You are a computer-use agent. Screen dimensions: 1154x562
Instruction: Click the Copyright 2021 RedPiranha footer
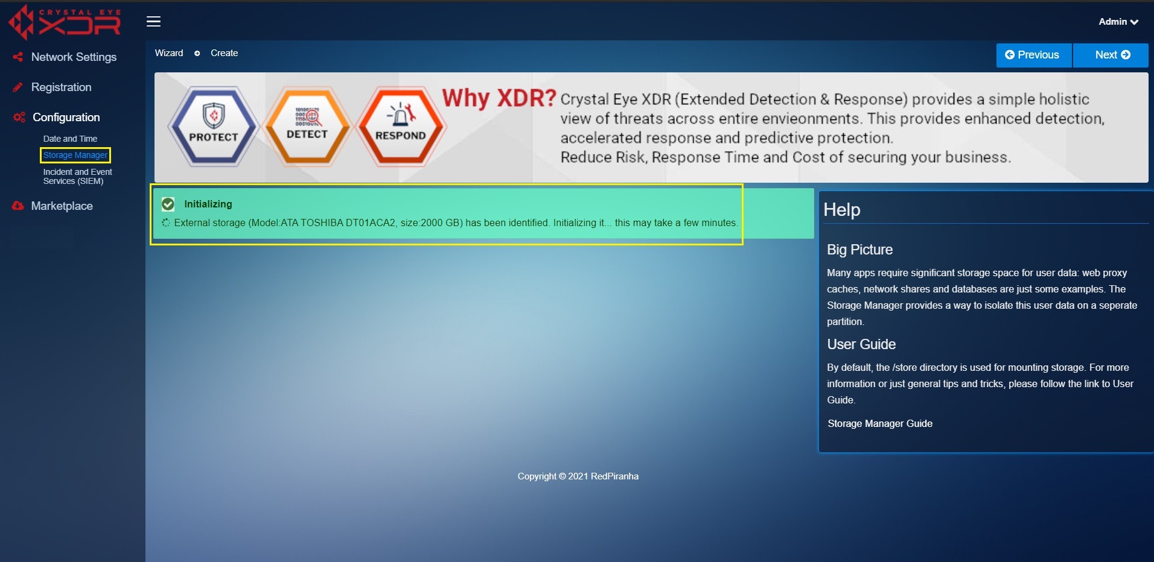578,476
